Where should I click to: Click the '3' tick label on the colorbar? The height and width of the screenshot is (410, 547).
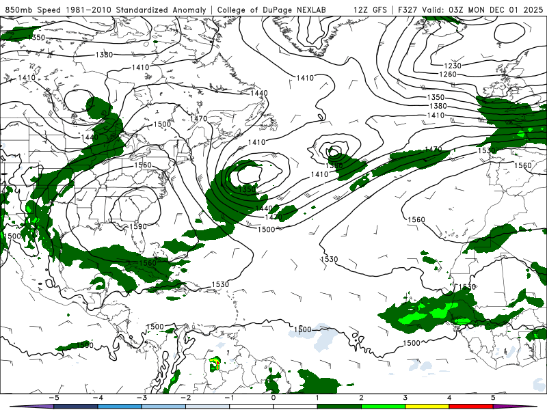pos(405,398)
